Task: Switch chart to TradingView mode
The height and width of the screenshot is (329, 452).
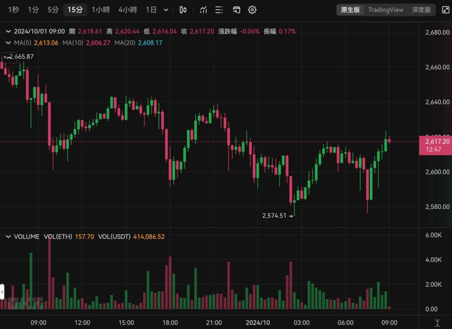Action: click(x=386, y=10)
